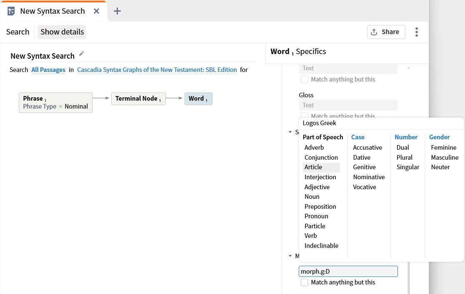This screenshot has width=465, height=294.
Task: Open the Cascadia Syntax Graphs resource link
Action: click(156, 69)
